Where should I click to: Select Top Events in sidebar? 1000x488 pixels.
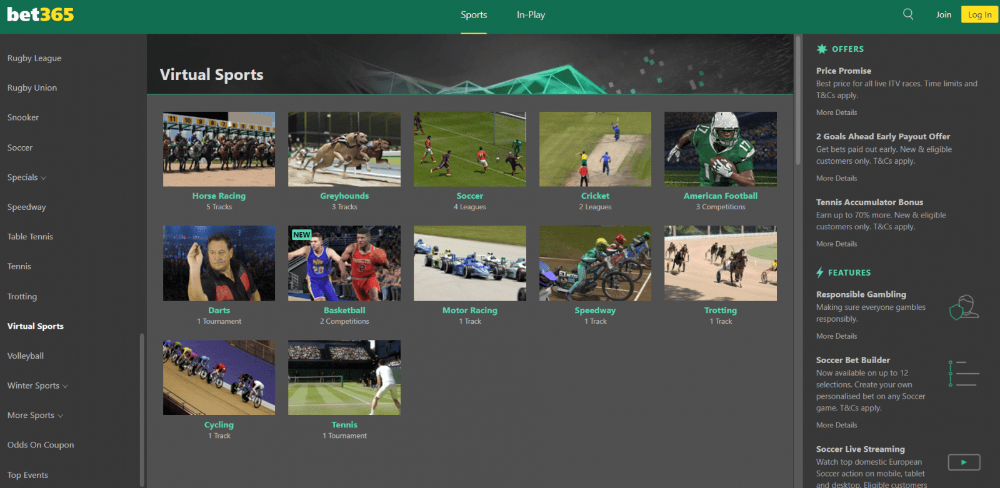pyautogui.click(x=27, y=476)
